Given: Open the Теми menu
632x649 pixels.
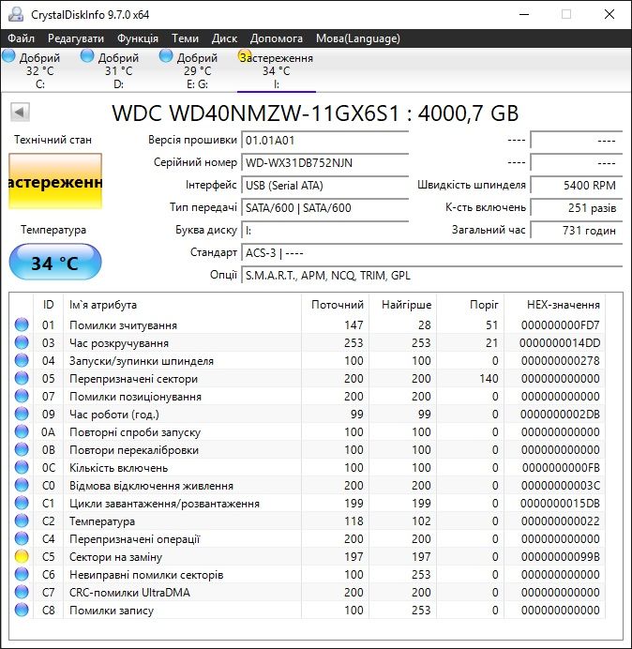Looking at the screenshot, I should pos(185,38).
